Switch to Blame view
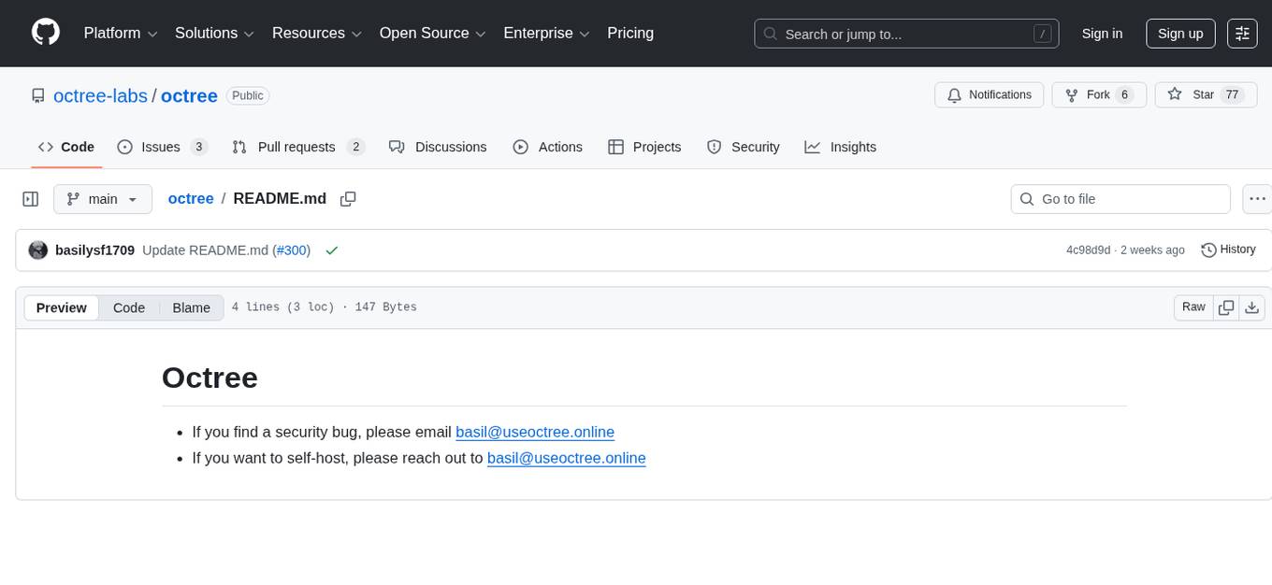1272x585 pixels. pyautogui.click(x=191, y=307)
